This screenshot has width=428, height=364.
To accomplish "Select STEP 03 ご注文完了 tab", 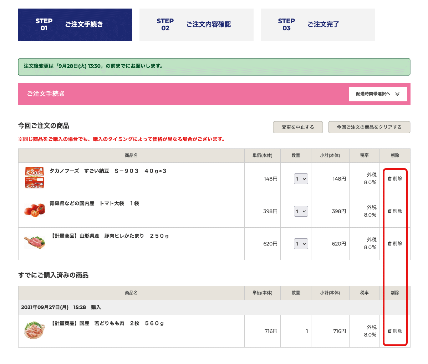I will tap(318, 25).
